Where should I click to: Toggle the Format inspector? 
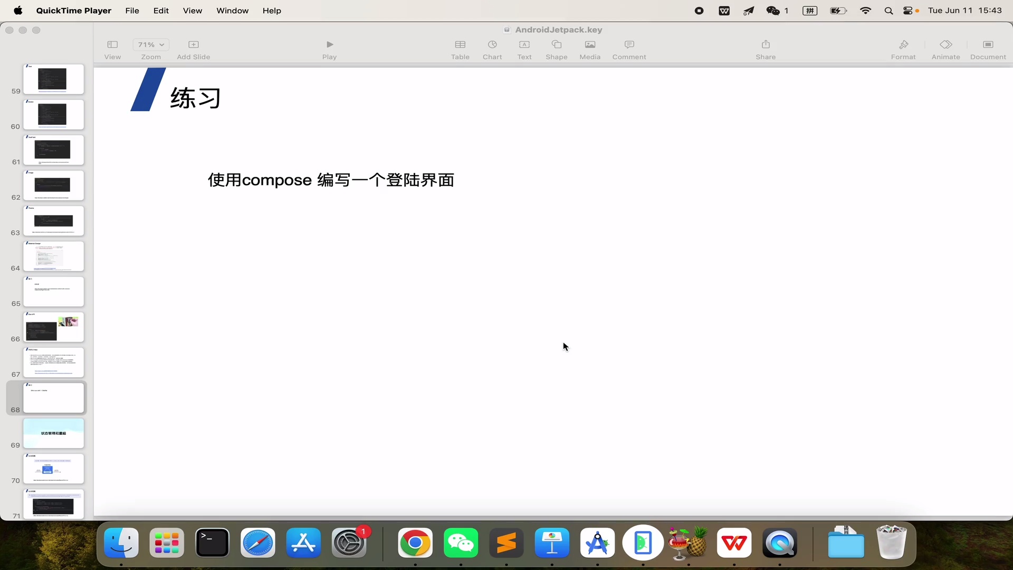(903, 49)
